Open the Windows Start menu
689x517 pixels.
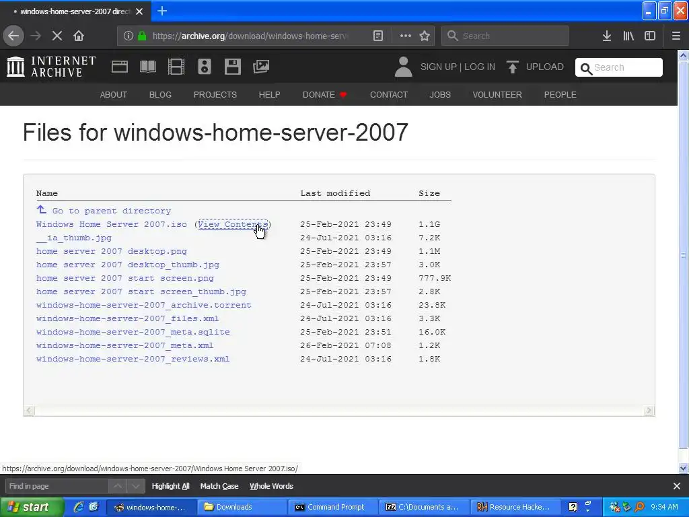tap(32, 507)
